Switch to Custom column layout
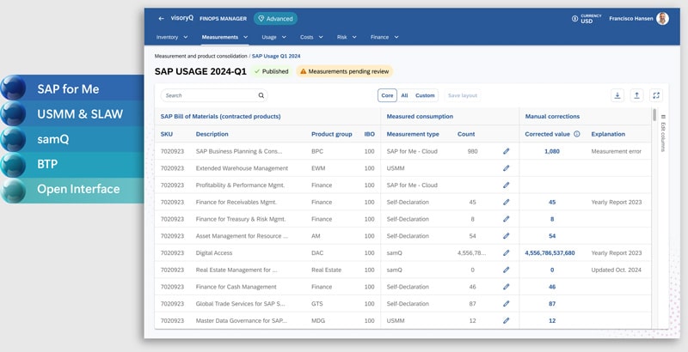The width and height of the screenshot is (688, 352). tap(425, 95)
